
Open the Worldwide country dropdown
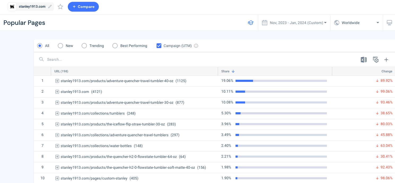click(357, 23)
